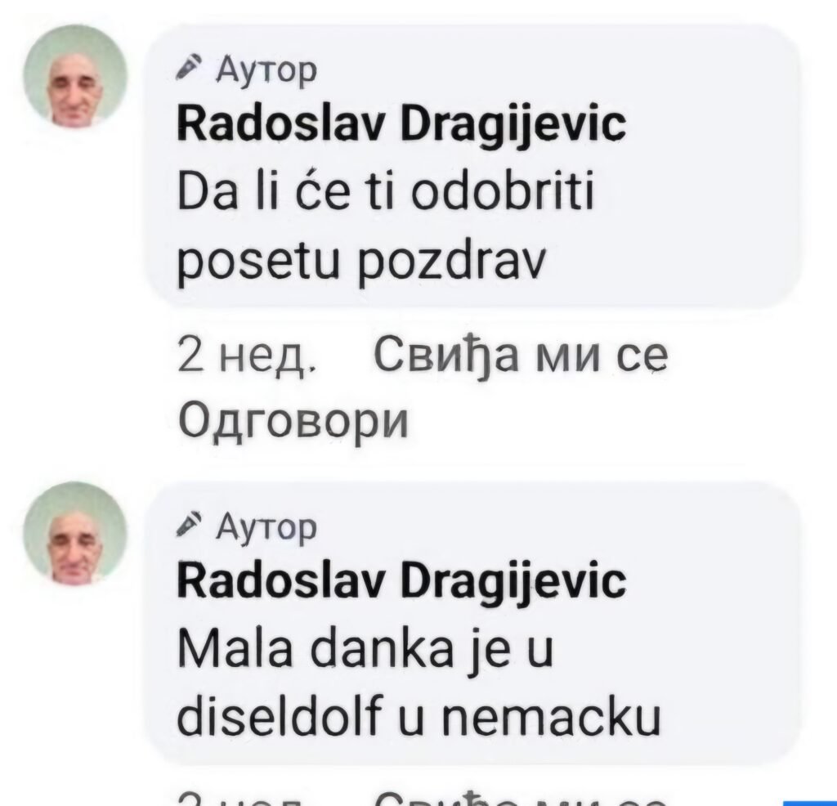Click the blue element at bottom-right corner
The image size is (837, 806).
tap(810, 802)
